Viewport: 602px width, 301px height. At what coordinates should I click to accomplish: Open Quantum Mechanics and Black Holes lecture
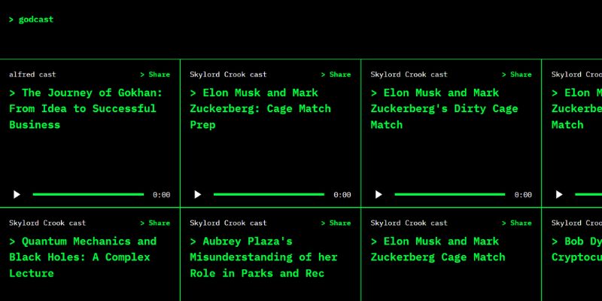tap(83, 257)
